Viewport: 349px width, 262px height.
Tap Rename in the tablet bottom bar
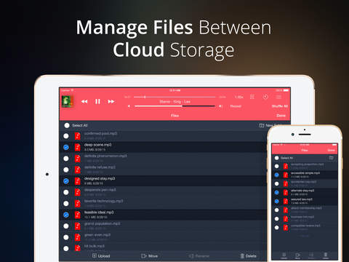pos(199,255)
